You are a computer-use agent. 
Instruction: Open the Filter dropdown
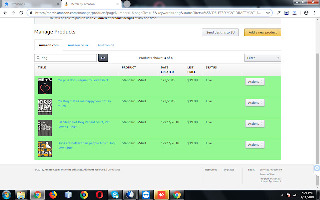[263, 58]
